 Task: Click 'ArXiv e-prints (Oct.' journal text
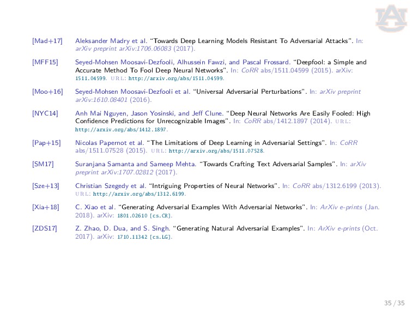348,228
